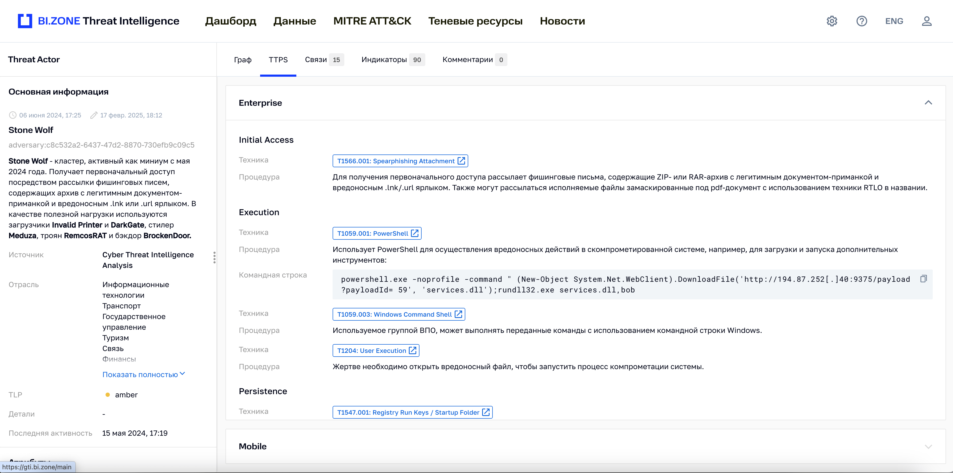Open user profile icon

[x=926, y=21]
